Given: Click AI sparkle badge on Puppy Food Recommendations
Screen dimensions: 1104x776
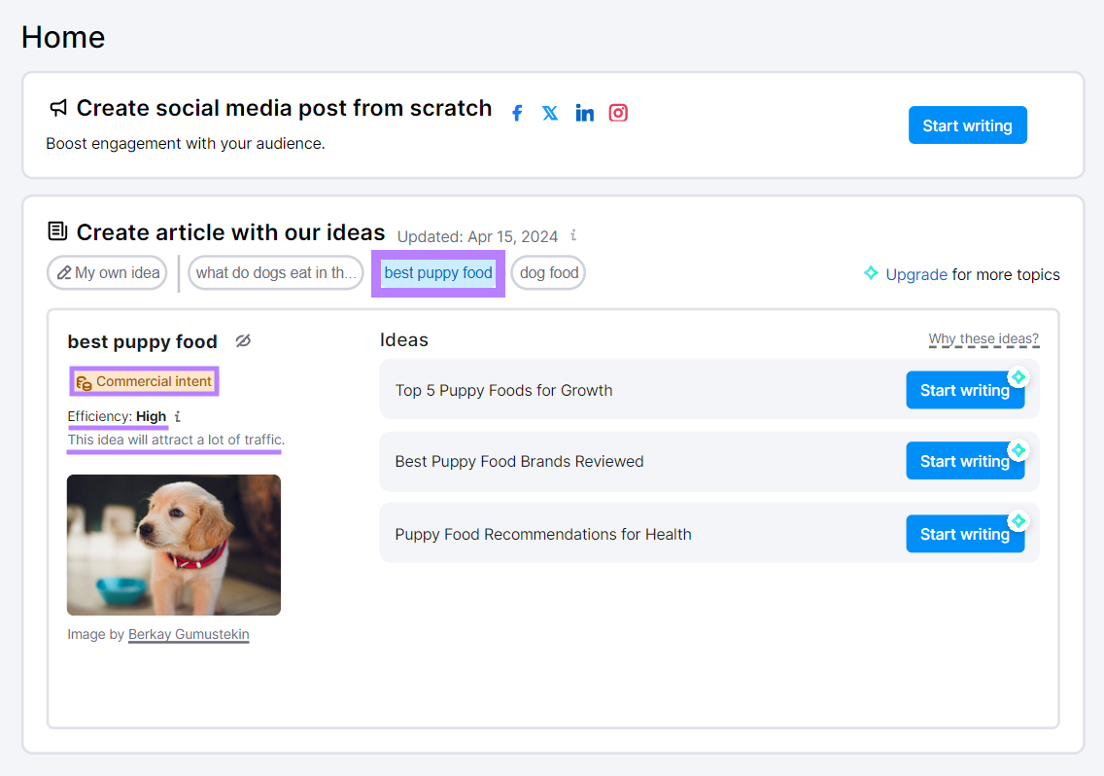Looking at the screenshot, I should (x=1018, y=521).
